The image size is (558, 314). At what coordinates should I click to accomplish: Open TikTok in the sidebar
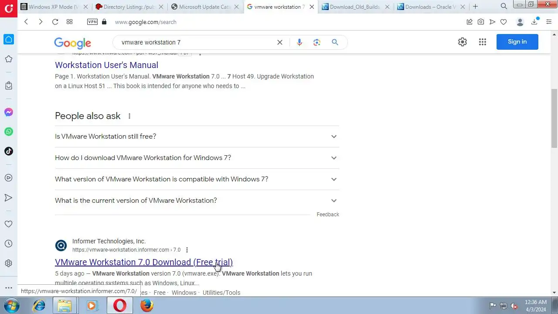click(9, 151)
